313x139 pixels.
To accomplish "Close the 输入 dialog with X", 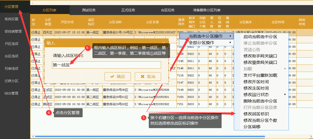I will [x=163, y=43].
